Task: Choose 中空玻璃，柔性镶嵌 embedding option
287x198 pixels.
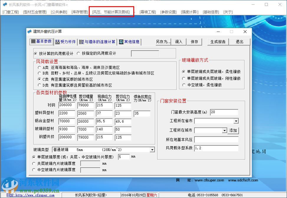Action: tap(183, 85)
